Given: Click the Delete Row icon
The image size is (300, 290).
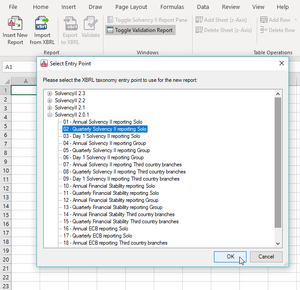Looking at the screenshot, I should [x=264, y=30].
